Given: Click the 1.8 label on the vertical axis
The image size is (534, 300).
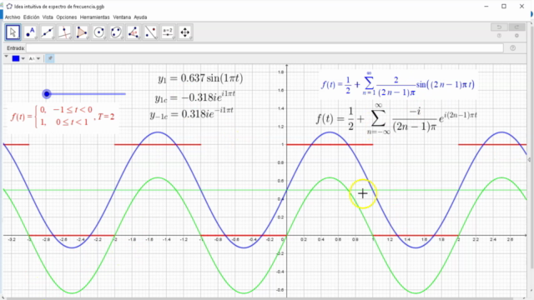Looking at the screenshot, I should coord(280,72).
